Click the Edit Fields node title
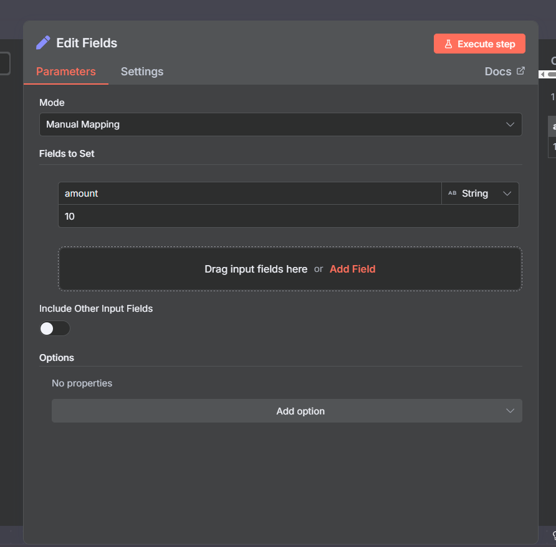 pos(87,43)
